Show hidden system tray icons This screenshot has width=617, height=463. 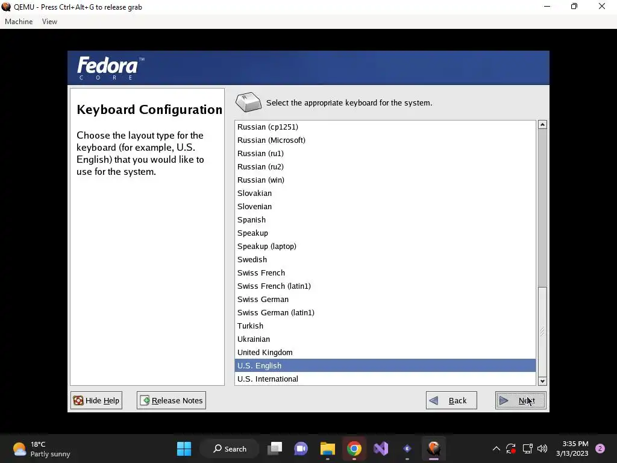click(496, 449)
